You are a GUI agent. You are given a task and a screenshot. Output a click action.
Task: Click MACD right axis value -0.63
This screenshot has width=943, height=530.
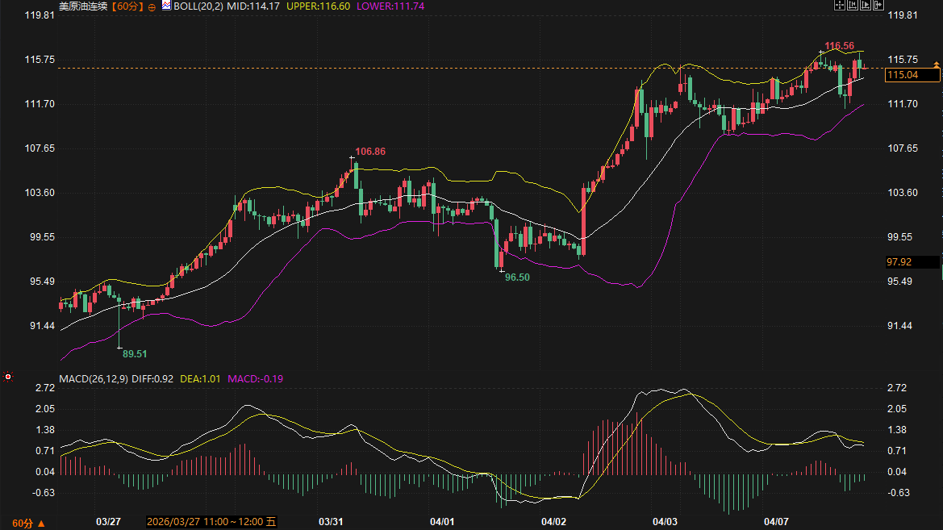point(899,493)
